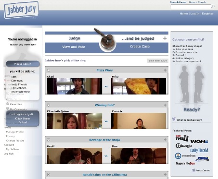
Task: Click the What is JabberJury icon
Action: 174,119
